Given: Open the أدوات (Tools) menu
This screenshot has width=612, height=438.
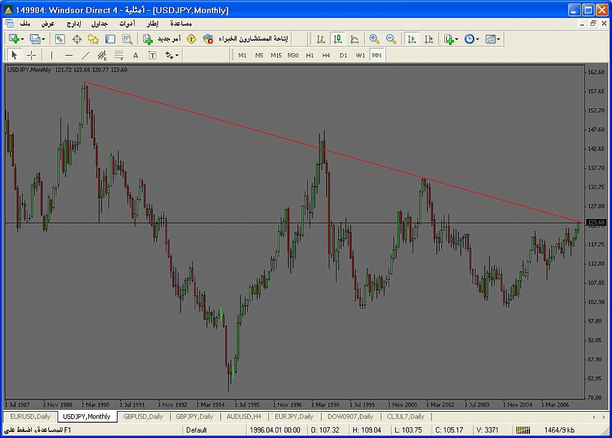Looking at the screenshot, I should [x=127, y=23].
